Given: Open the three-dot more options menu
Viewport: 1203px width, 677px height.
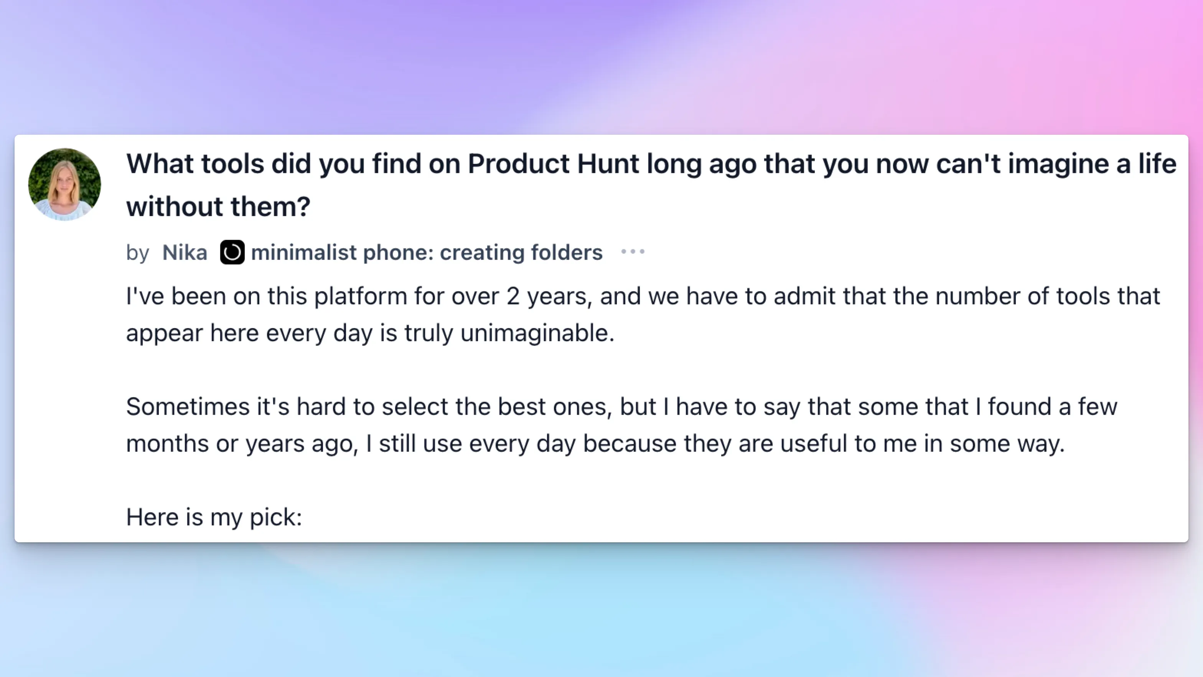Looking at the screenshot, I should click(x=633, y=252).
